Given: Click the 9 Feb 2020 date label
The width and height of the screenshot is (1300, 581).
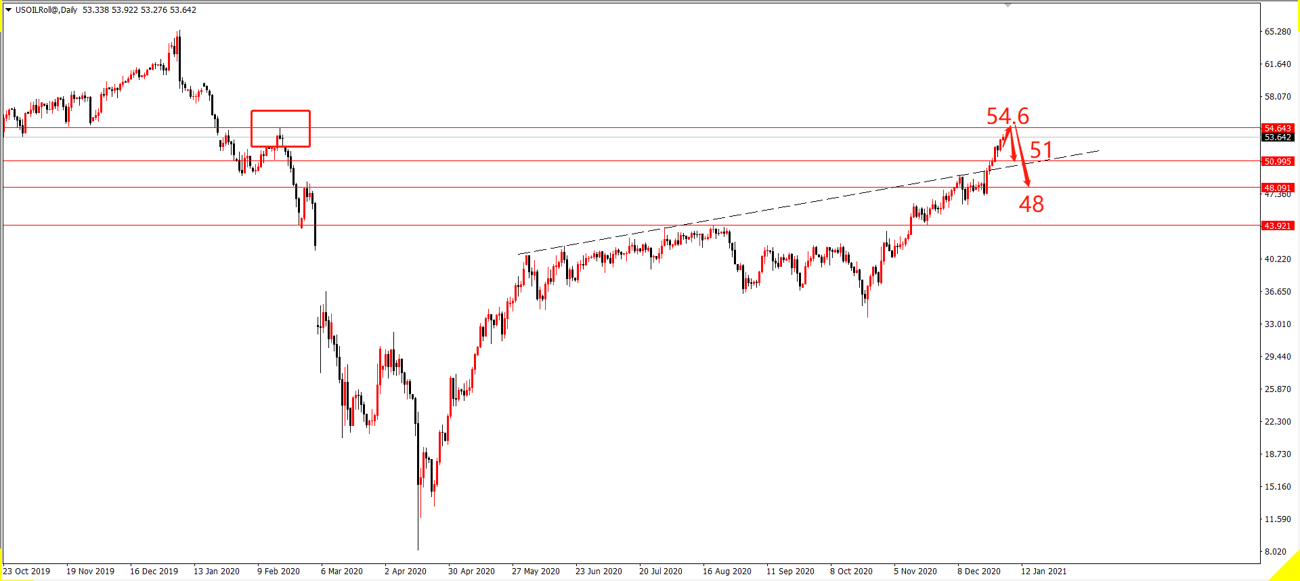Looking at the screenshot, I should 278,572.
